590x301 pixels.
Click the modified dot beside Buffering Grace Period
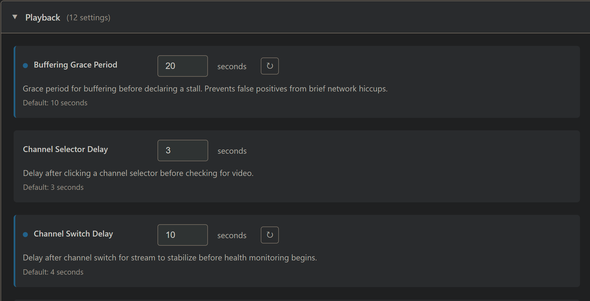pyautogui.click(x=25, y=66)
